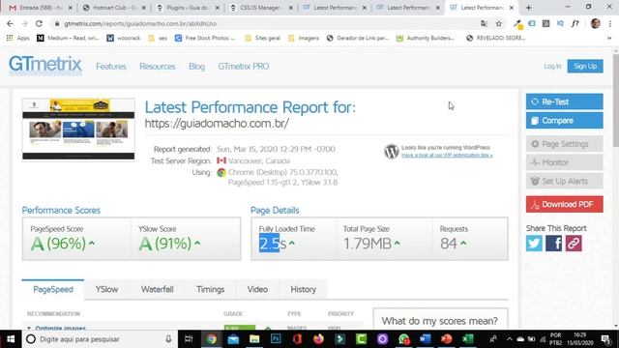Close the Plugins browser tab
619x348 pixels.
click(217, 8)
